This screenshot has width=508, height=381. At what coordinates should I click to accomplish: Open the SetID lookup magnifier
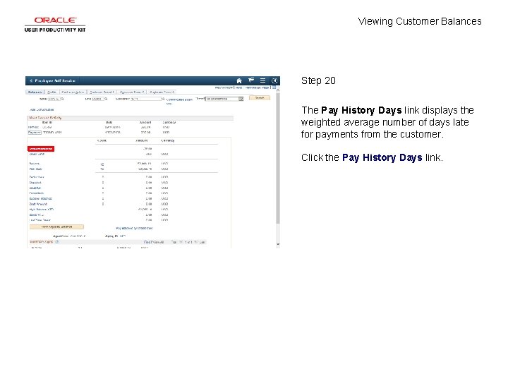tap(63, 99)
